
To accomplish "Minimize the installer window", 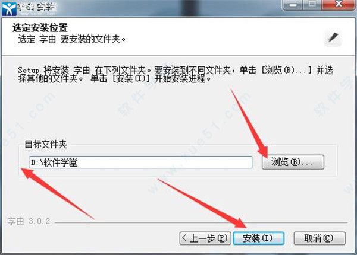I will (293, 5).
